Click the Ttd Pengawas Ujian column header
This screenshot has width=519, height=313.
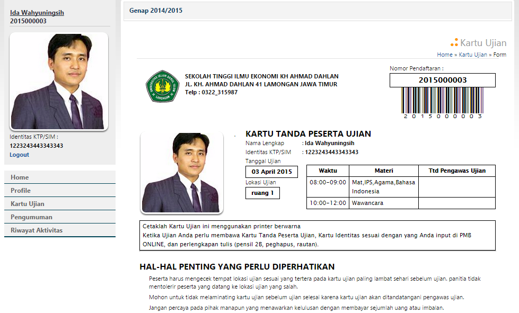pos(457,171)
